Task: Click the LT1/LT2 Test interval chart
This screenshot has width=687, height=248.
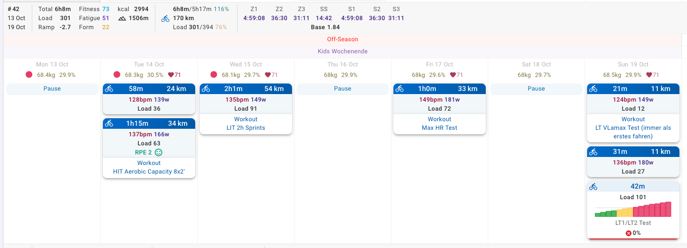Action: [633, 209]
